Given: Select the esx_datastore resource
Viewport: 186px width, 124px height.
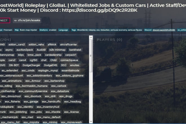Looking at the screenshot, I should click(60, 91).
